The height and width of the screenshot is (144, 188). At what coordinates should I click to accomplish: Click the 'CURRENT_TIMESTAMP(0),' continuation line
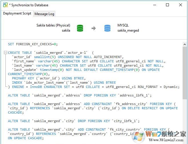pos(29,74)
